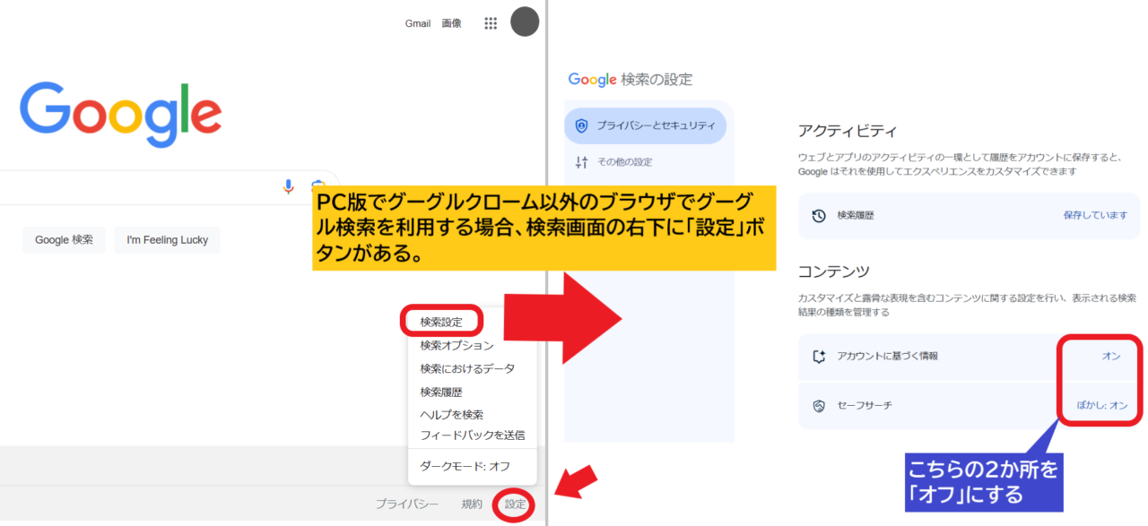Open the 画像 link
1148x526 pixels.
point(451,23)
